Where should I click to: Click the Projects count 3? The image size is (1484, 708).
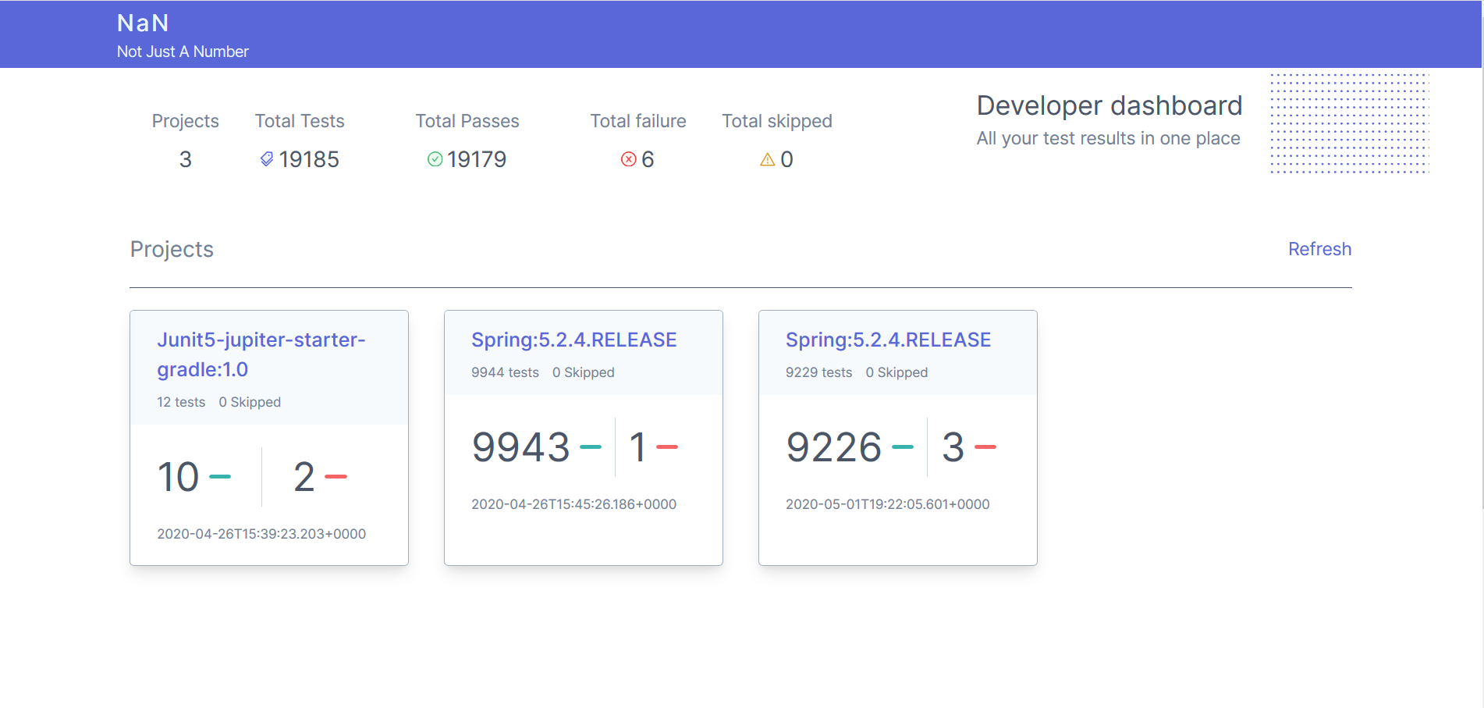(x=186, y=159)
